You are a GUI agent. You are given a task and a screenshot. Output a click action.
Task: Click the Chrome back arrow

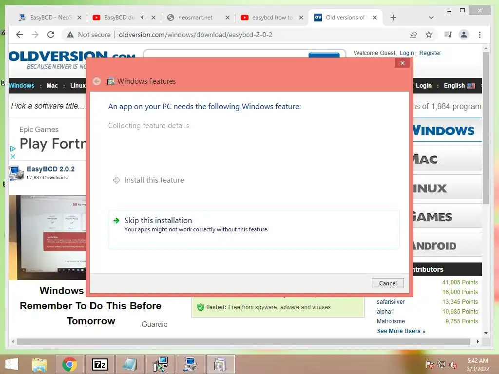click(19, 35)
